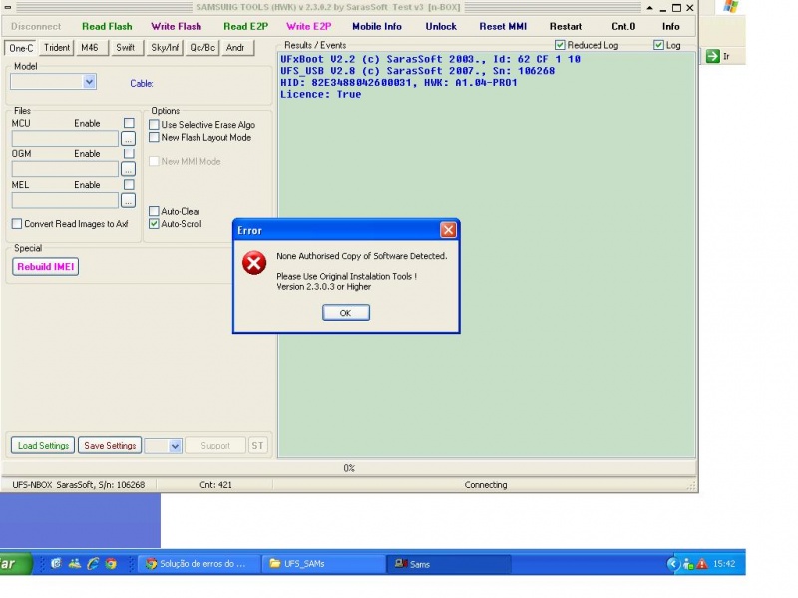Viewport: 798px width, 598px height.
Task: Click the Unlock button
Action: point(441,27)
